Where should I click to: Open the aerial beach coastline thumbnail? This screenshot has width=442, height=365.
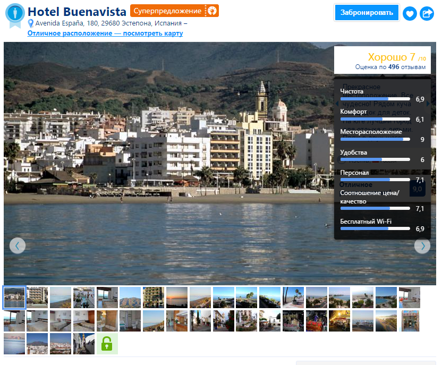pos(386,321)
